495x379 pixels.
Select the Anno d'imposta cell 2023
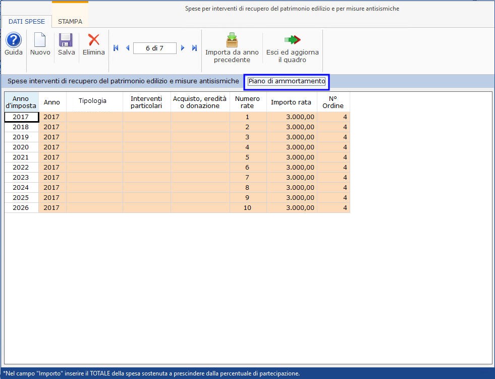pos(22,178)
